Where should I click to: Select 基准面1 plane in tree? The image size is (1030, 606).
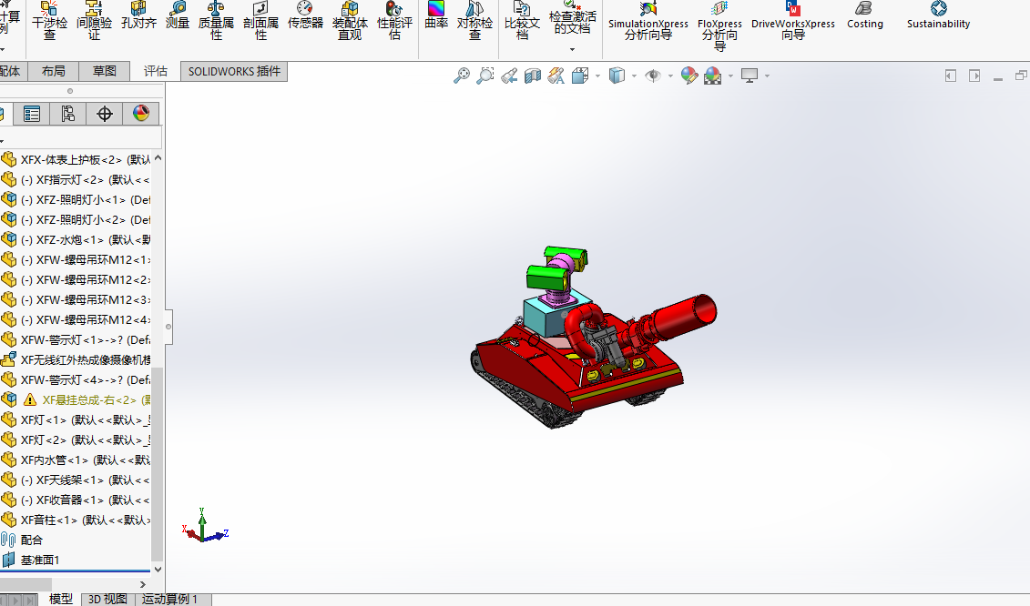pos(30,560)
